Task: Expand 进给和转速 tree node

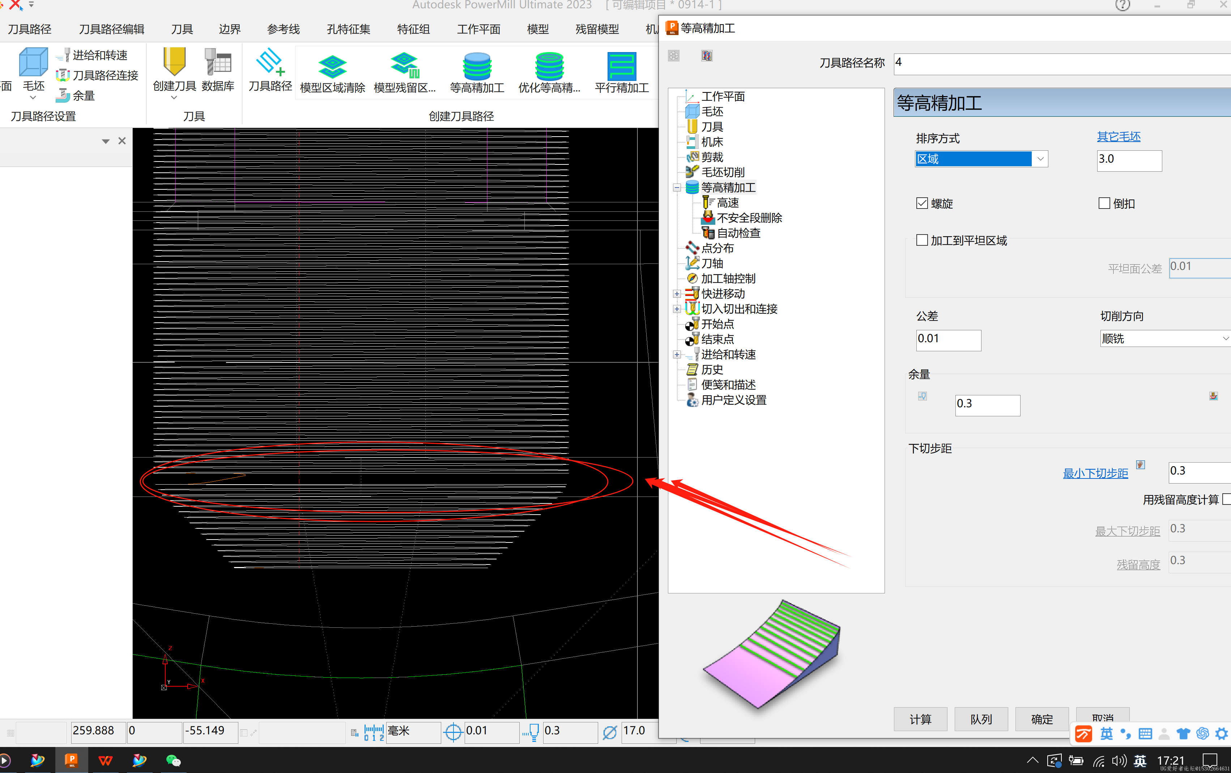Action: tap(676, 355)
